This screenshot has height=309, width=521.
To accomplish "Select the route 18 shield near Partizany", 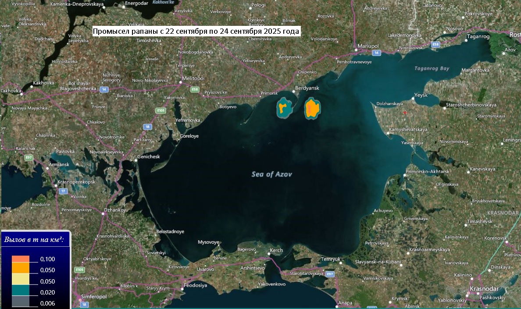I will 147,127.
